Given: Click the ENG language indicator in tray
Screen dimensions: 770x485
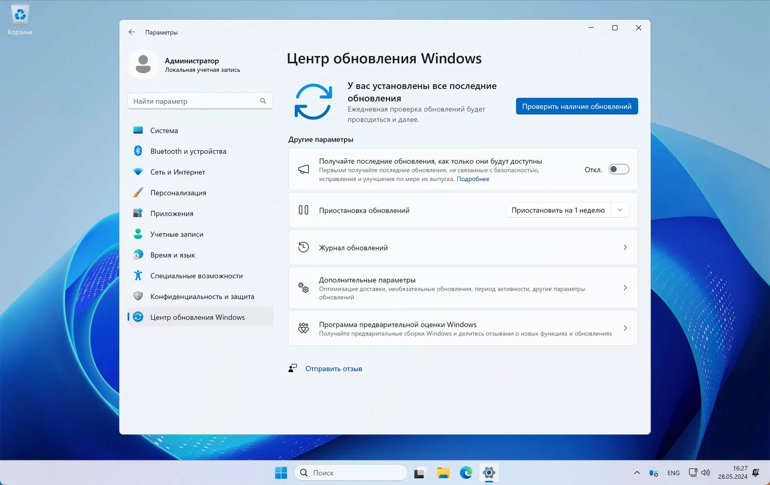Looking at the screenshot, I should (673, 473).
